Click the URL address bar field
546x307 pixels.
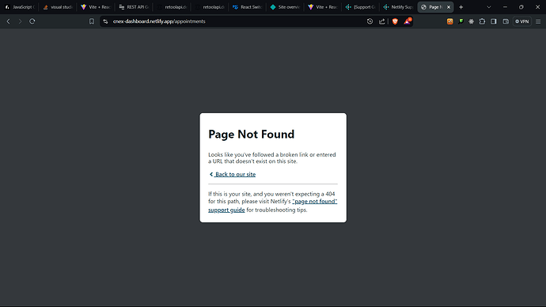tap(237, 21)
